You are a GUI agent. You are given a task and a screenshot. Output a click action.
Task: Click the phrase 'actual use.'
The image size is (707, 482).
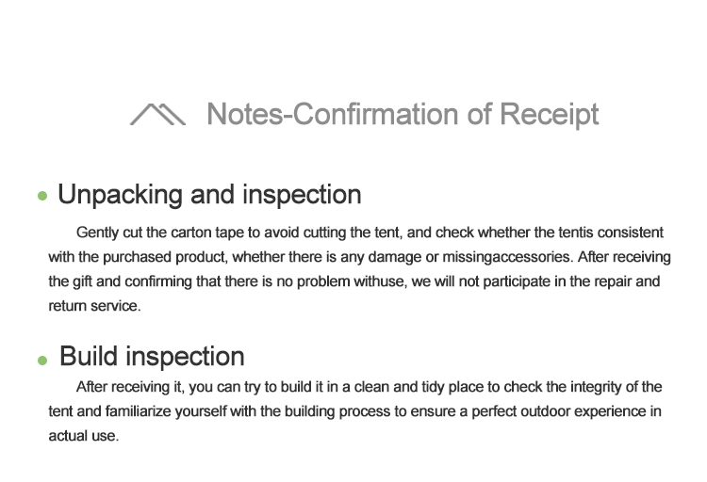84,437
